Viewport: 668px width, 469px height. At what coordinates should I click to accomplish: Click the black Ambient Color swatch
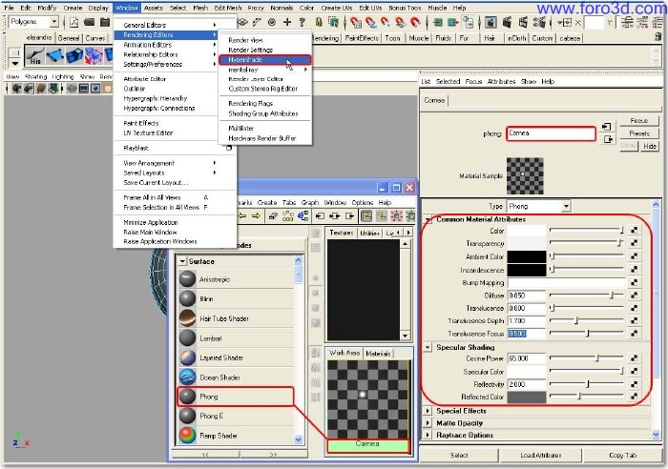point(526,256)
